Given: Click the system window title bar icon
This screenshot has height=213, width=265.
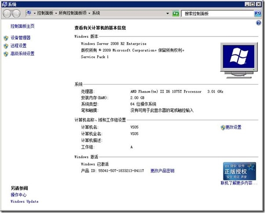Looking at the screenshot, I should [4, 4].
